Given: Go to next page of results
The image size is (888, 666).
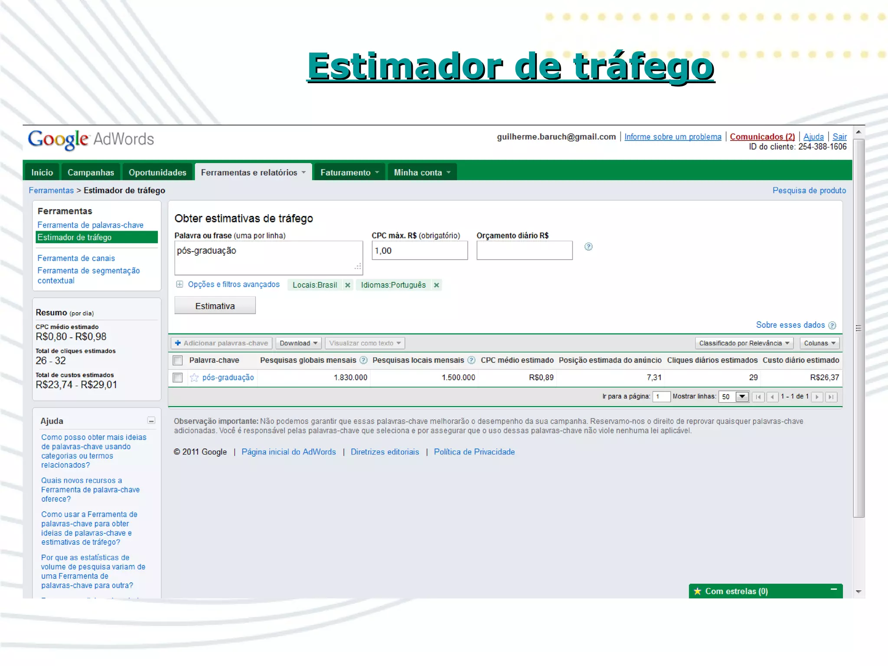Looking at the screenshot, I should pyautogui.click(x=817, y=397).
